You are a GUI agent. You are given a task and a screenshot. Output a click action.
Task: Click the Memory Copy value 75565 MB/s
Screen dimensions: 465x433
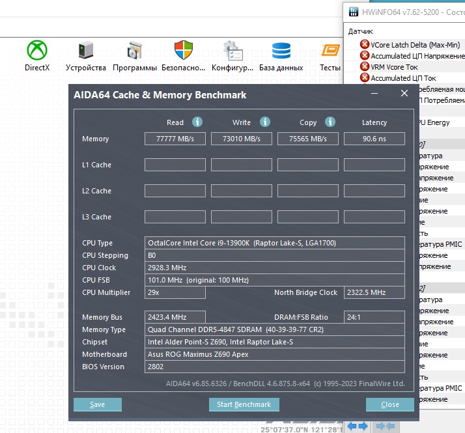click(x=308, y=139)
